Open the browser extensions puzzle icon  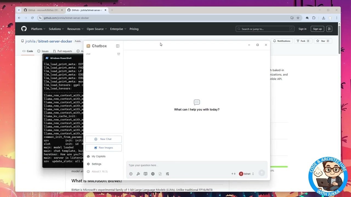(x=314, y=18)
